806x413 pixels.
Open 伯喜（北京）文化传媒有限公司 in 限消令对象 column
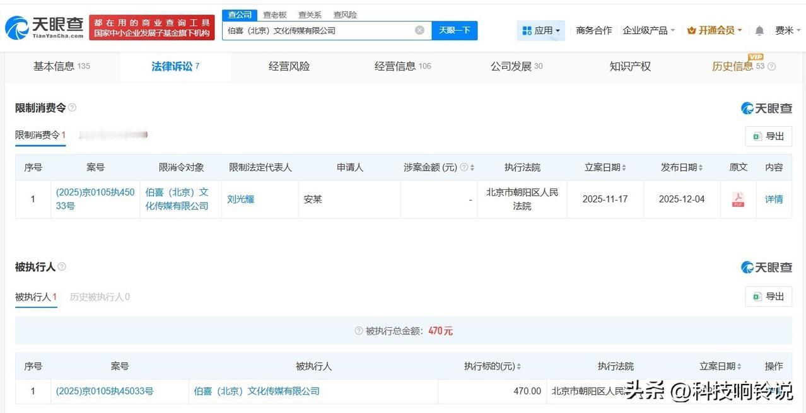point(177,199)
